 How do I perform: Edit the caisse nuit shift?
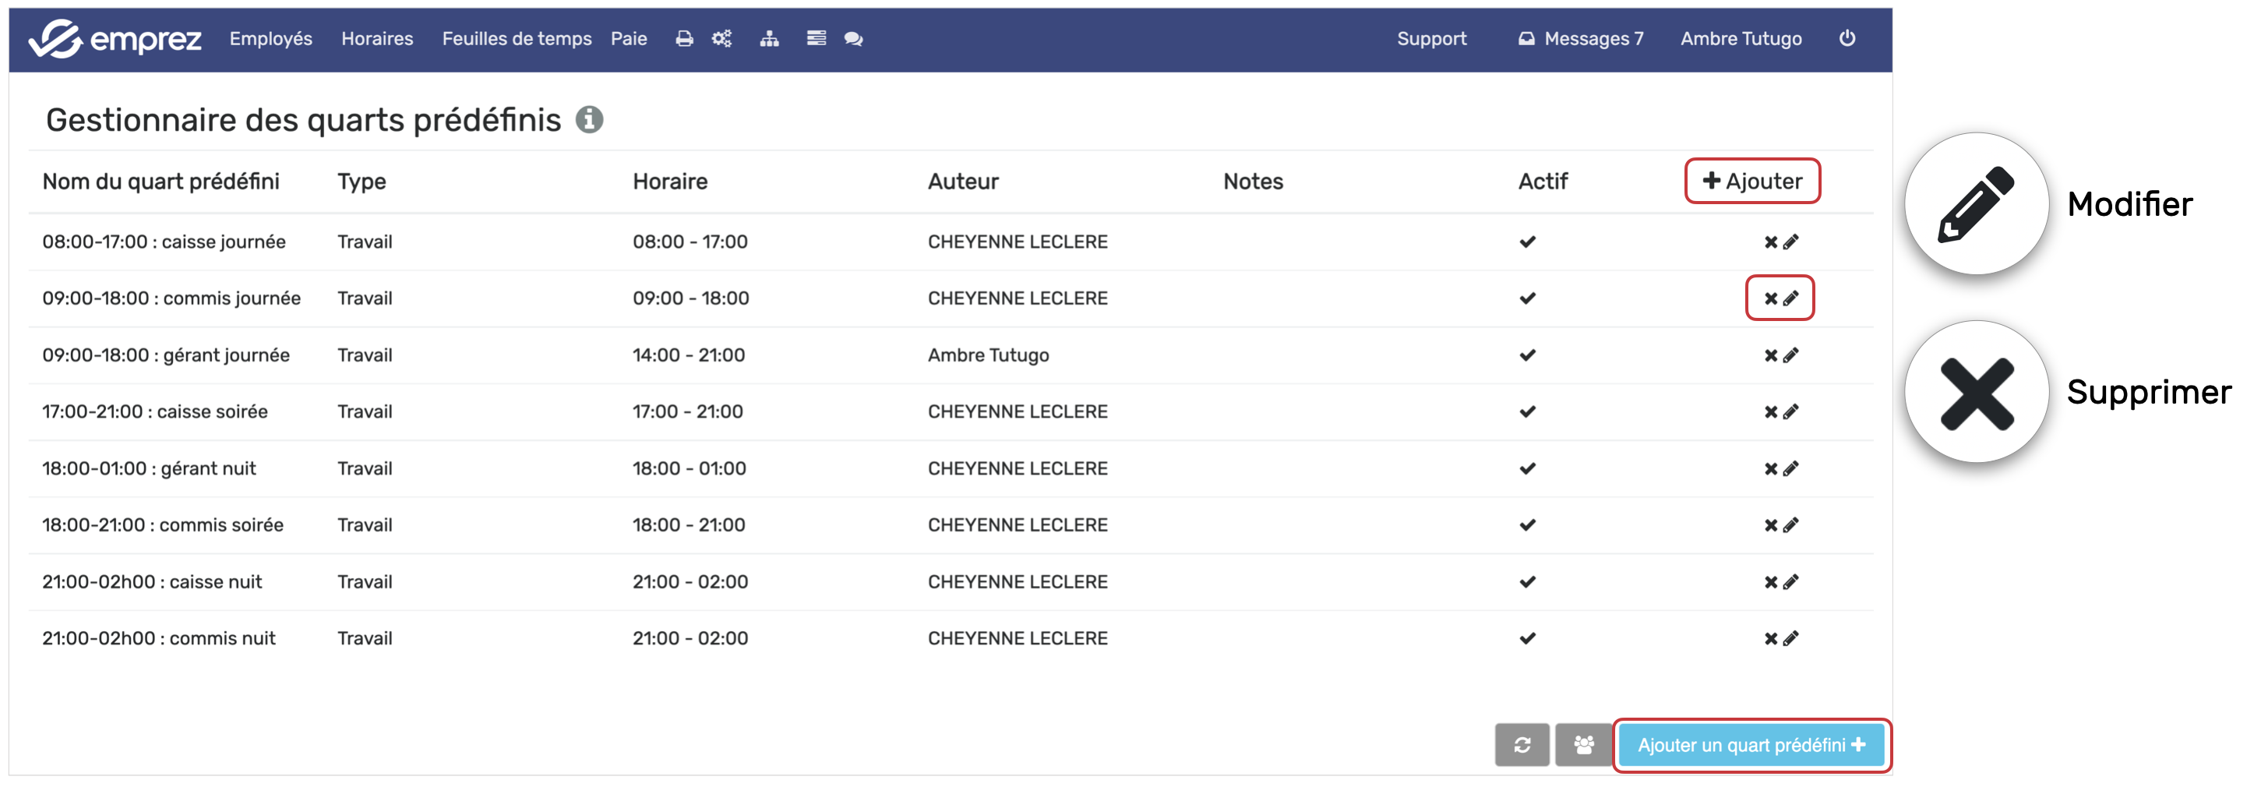coord(1790,582)
